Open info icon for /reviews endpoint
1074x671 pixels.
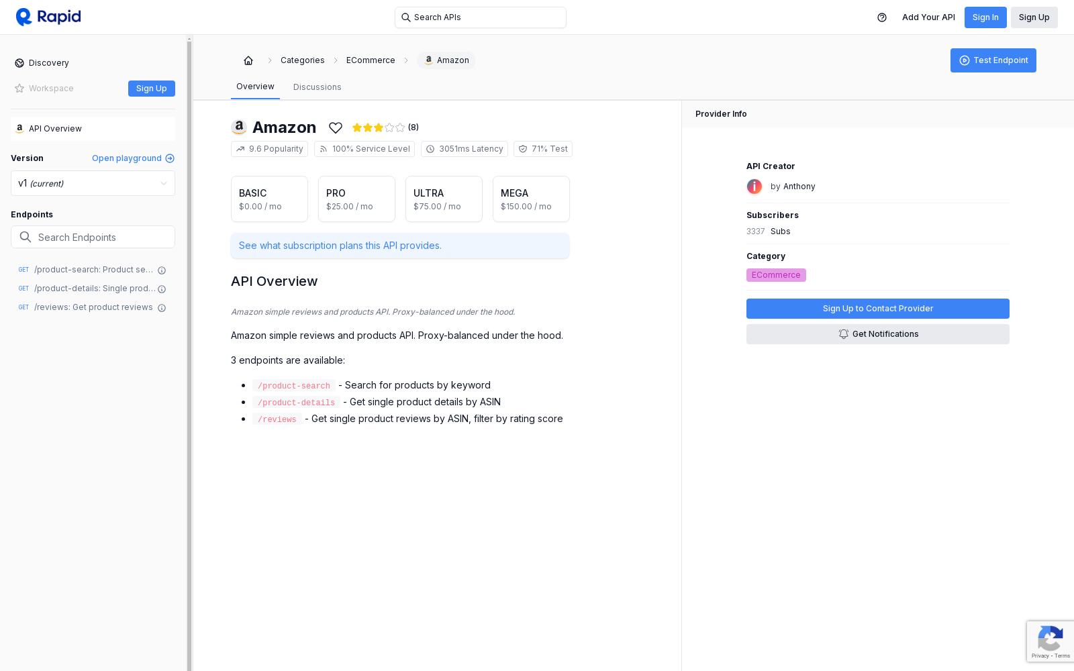(x=162, y=308)
